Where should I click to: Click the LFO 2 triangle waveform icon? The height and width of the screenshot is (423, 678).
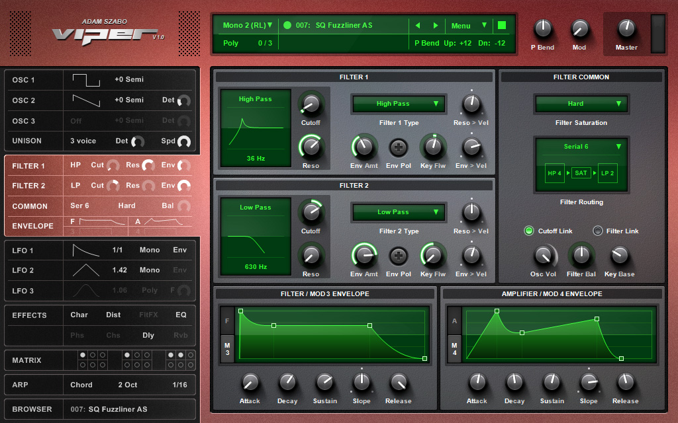tap(86, 270)
